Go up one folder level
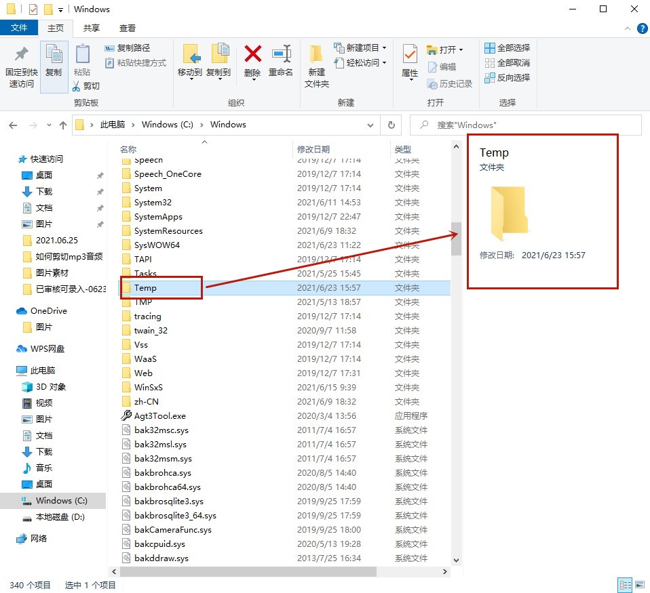Viewport: 650px width, 593px height. point(63,125)
